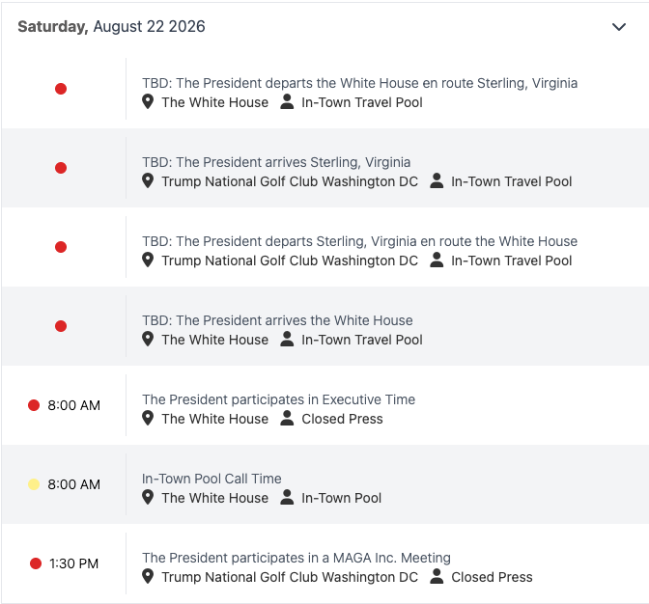Click location pin in MAGA Inc. Meeting row
This screenshot has width=649, height=604.
tap(148, 576)
